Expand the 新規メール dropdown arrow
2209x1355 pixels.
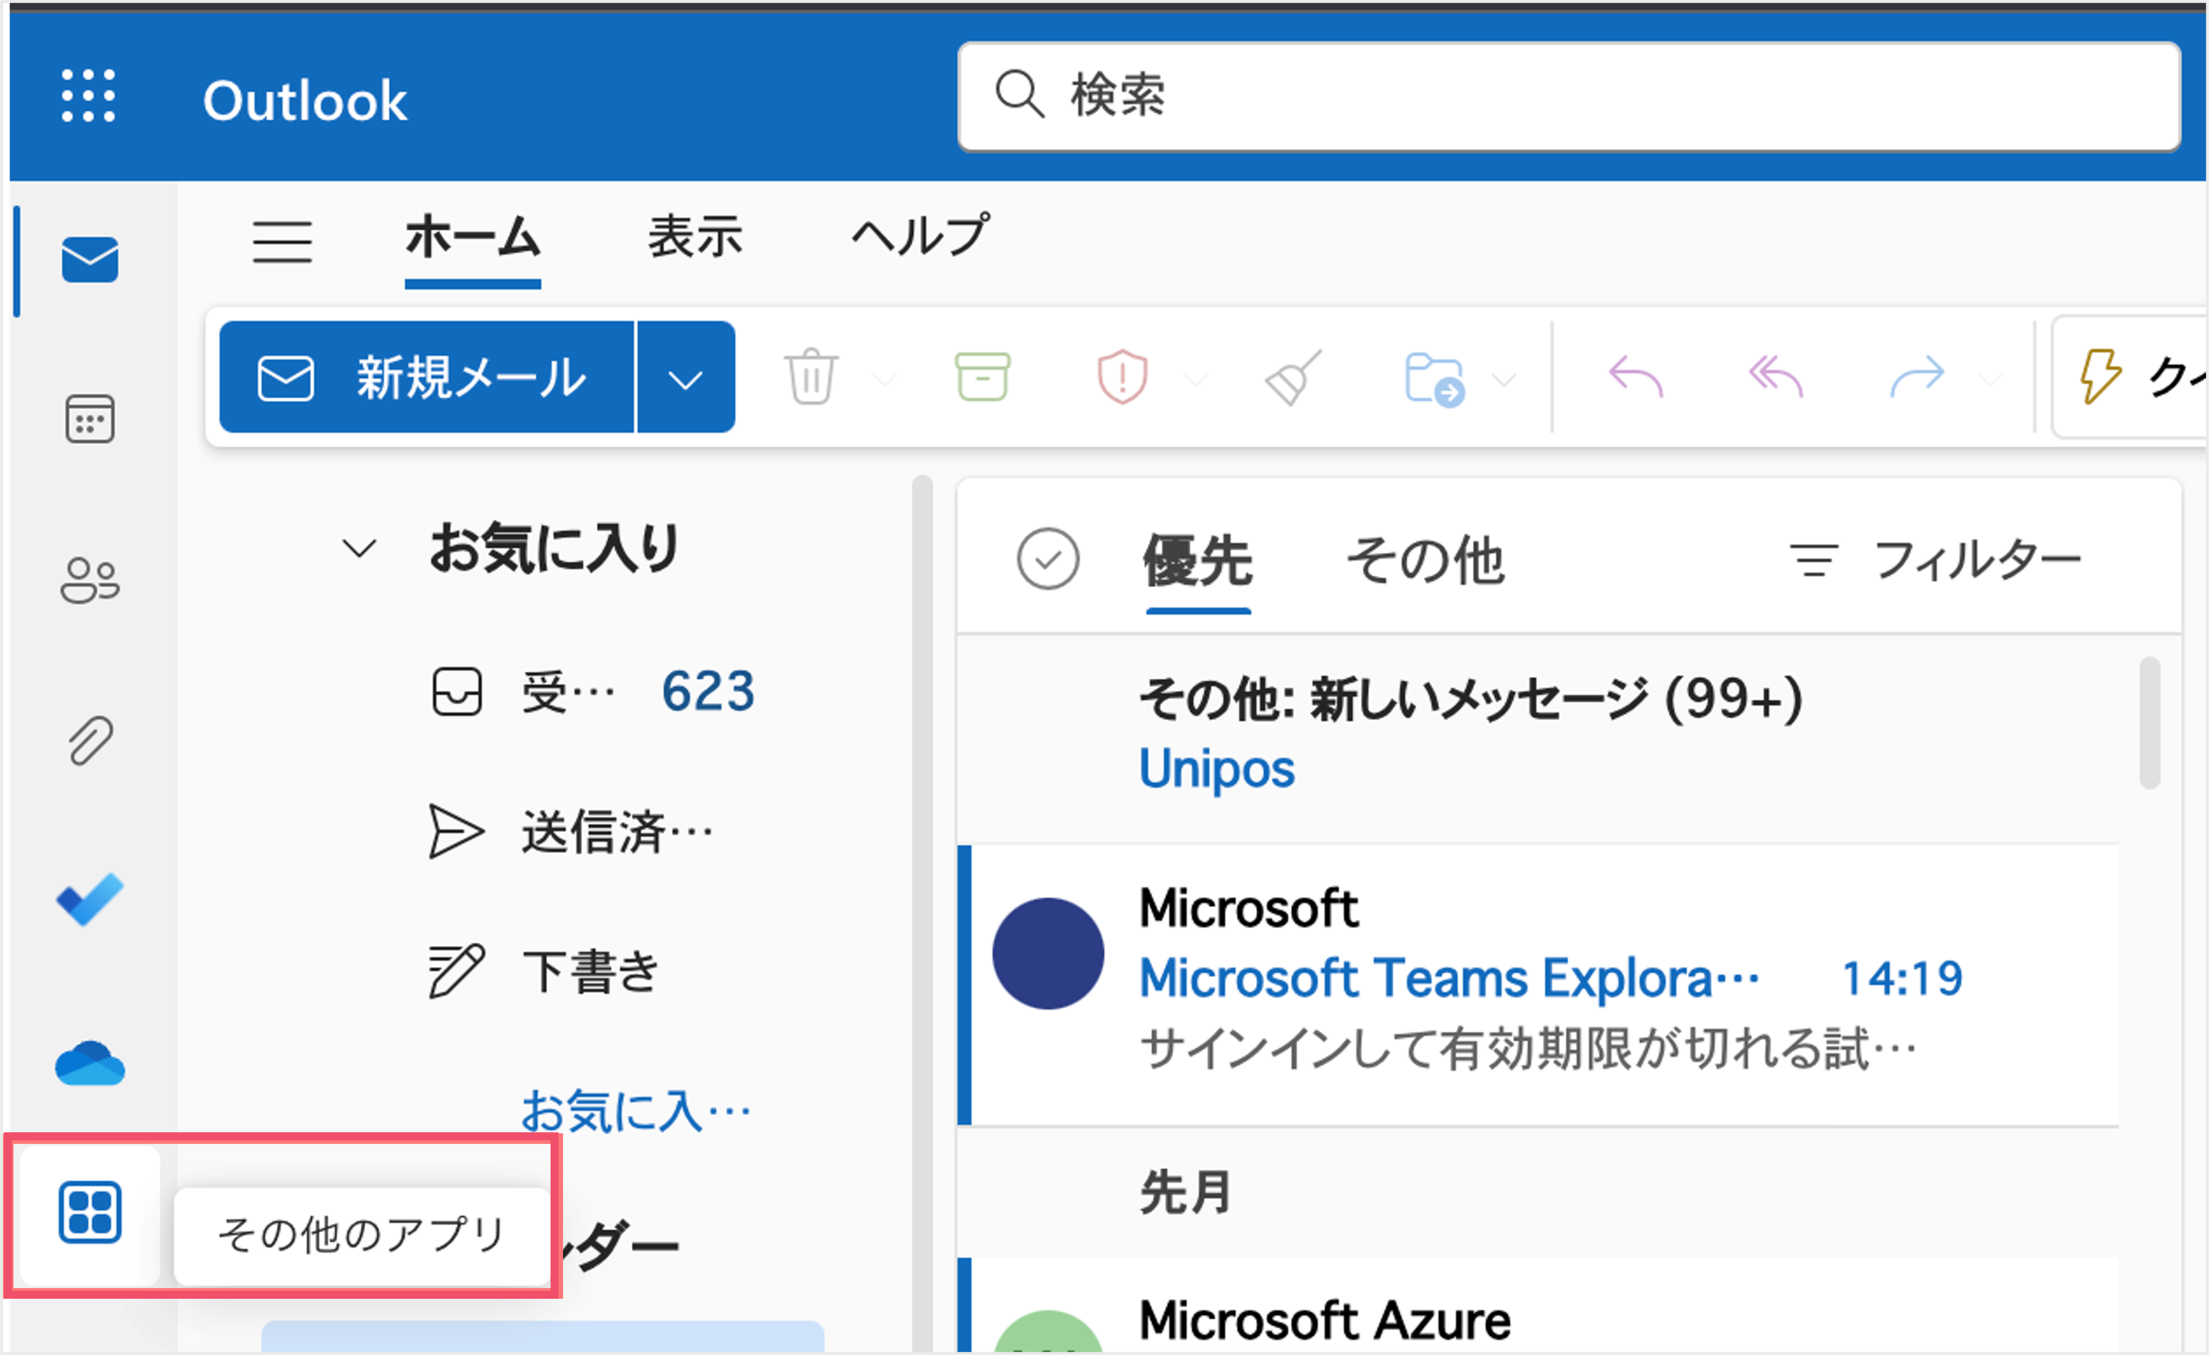[686, 377]
